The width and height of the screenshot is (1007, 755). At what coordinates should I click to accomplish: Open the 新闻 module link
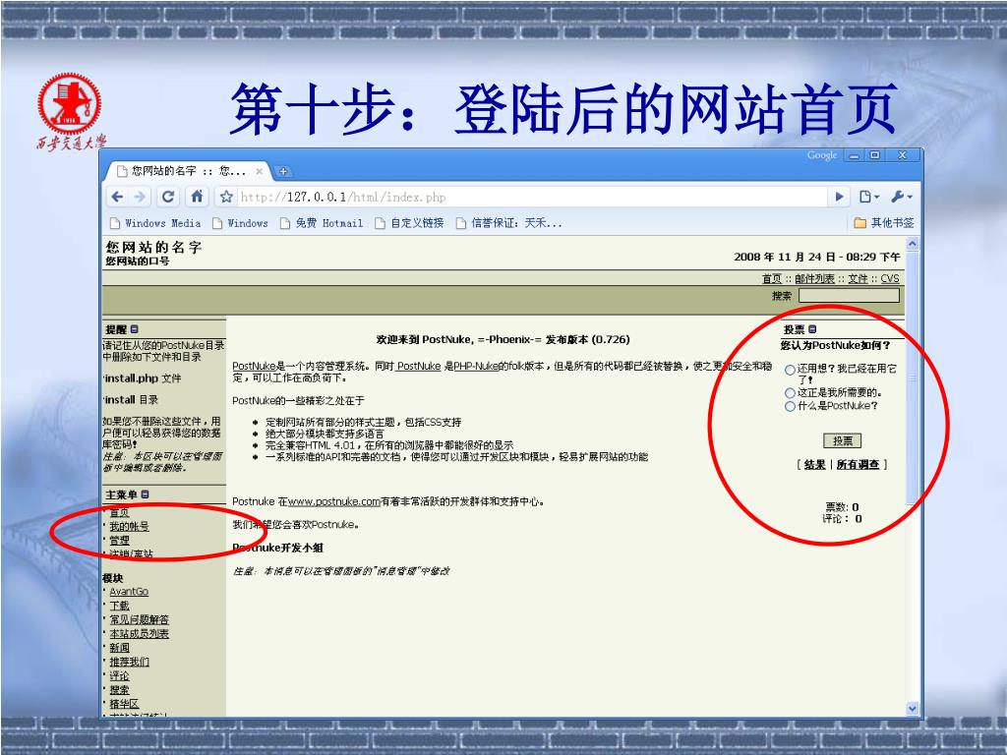[119, 648]
